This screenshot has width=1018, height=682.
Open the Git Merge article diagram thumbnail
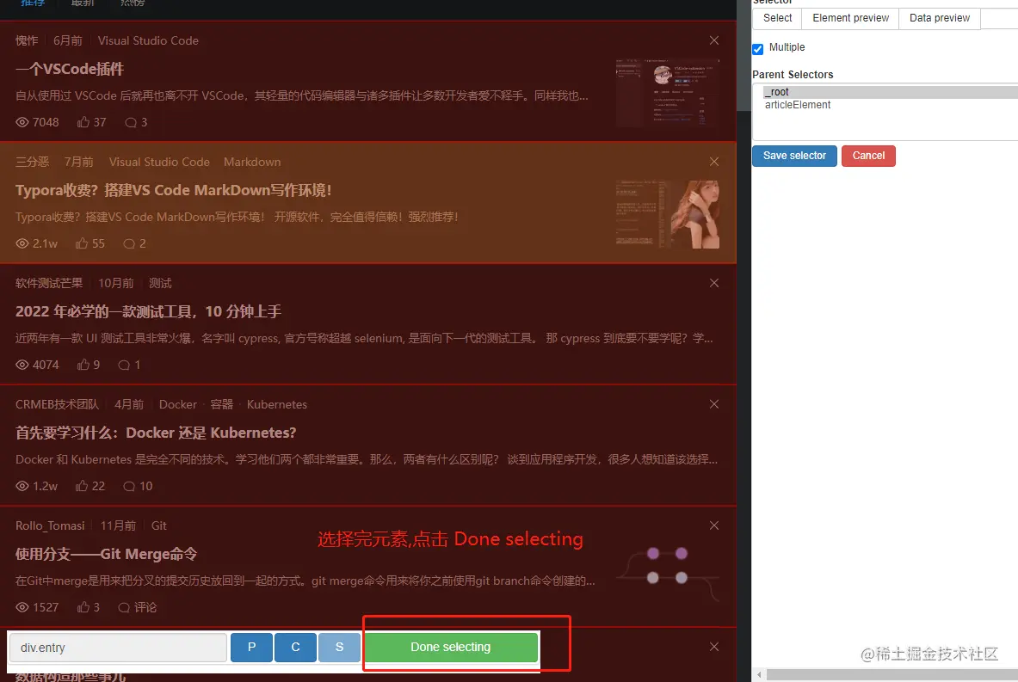668,575
